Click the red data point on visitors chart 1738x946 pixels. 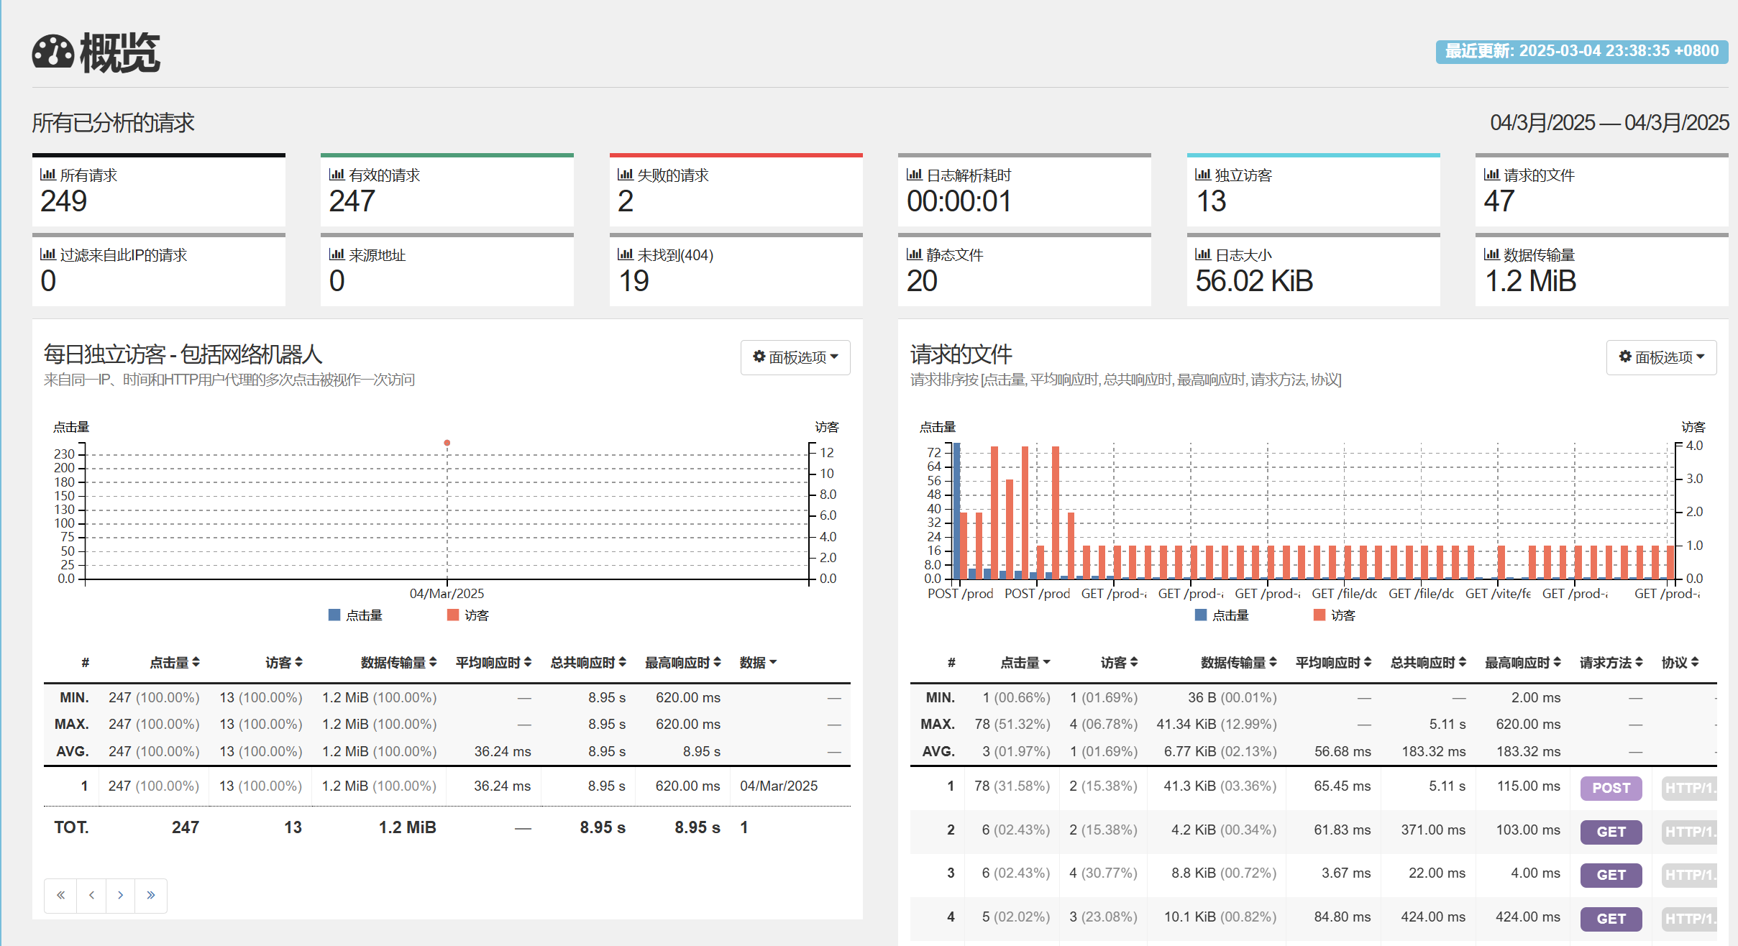[447, 443]
